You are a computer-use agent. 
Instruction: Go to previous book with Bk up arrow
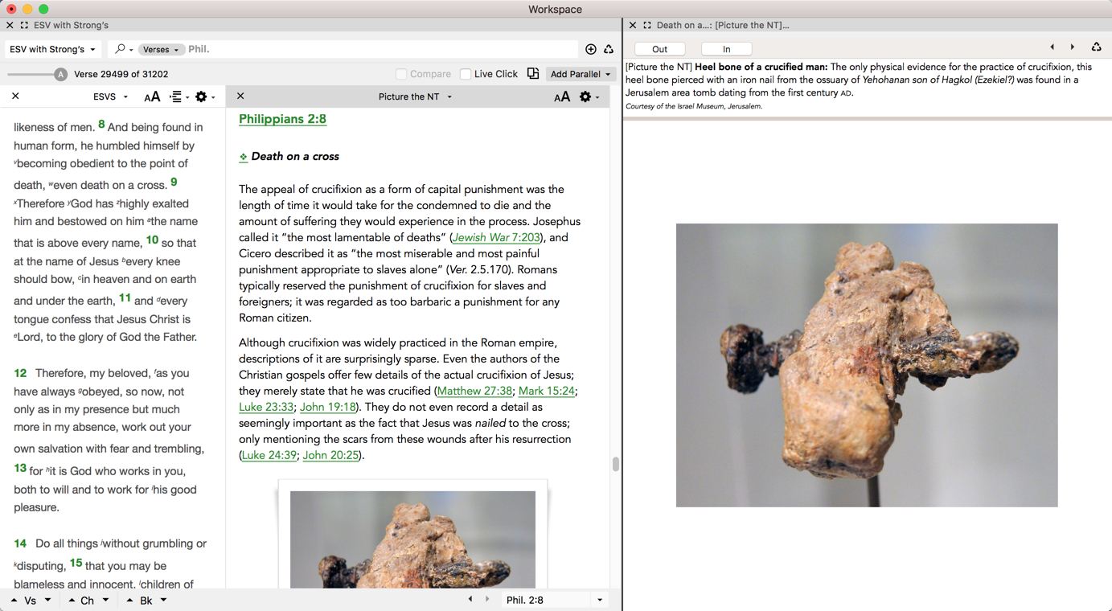[x=130, y=601]
